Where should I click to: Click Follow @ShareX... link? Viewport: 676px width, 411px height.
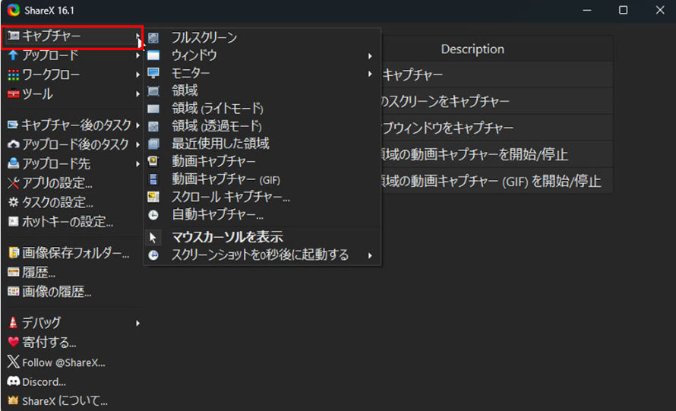tap(63, 362)
